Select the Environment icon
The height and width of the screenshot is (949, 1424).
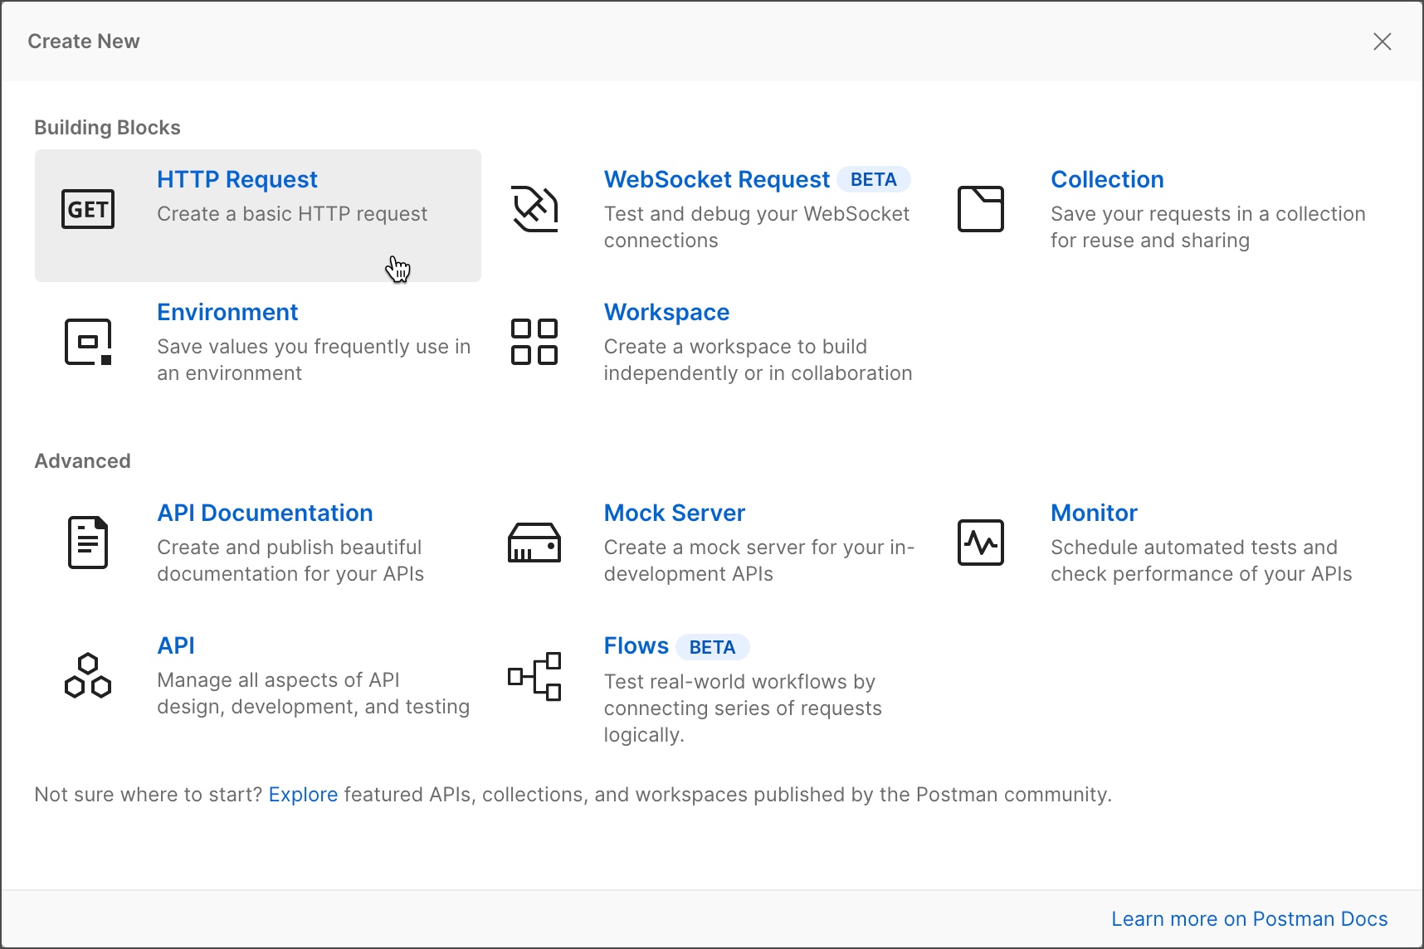point(88,342)
